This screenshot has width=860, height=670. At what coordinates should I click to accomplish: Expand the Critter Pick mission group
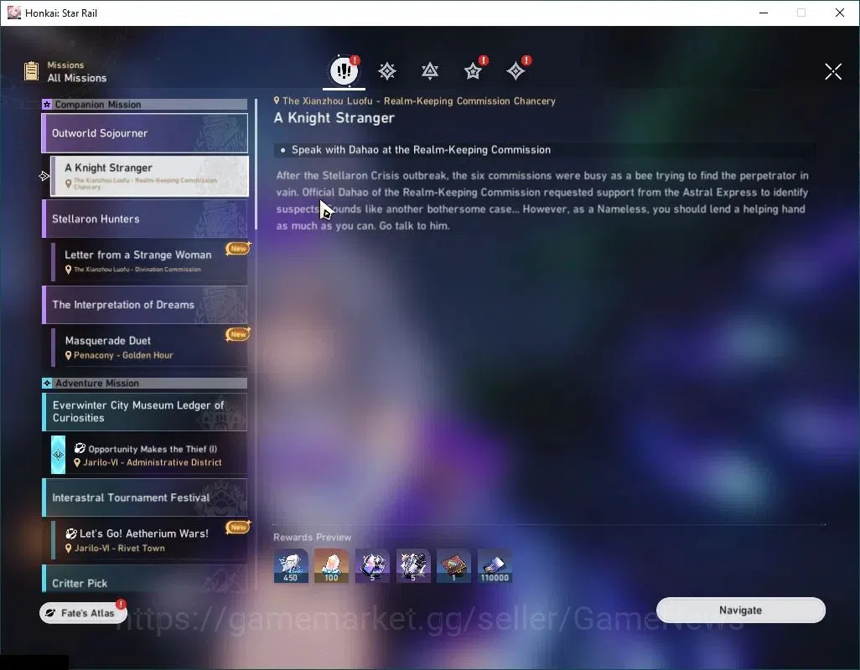[x=145, y=579]
